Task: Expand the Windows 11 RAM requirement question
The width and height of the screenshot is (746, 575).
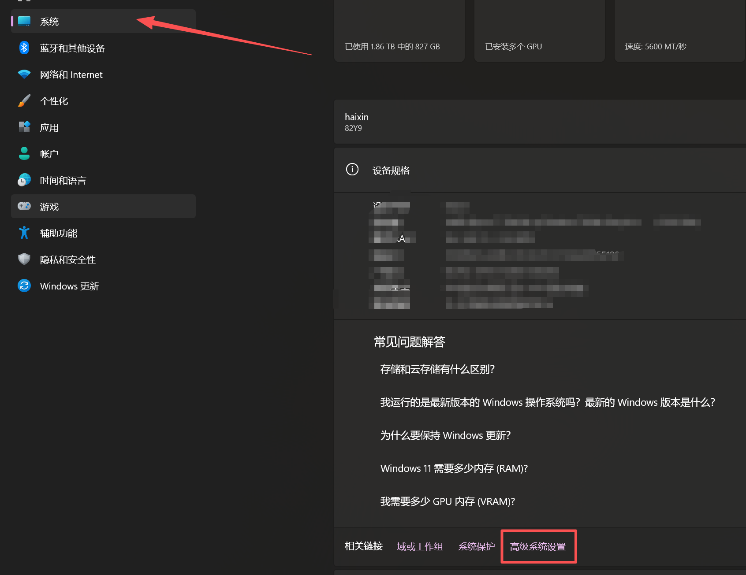Action: [454, 468]
